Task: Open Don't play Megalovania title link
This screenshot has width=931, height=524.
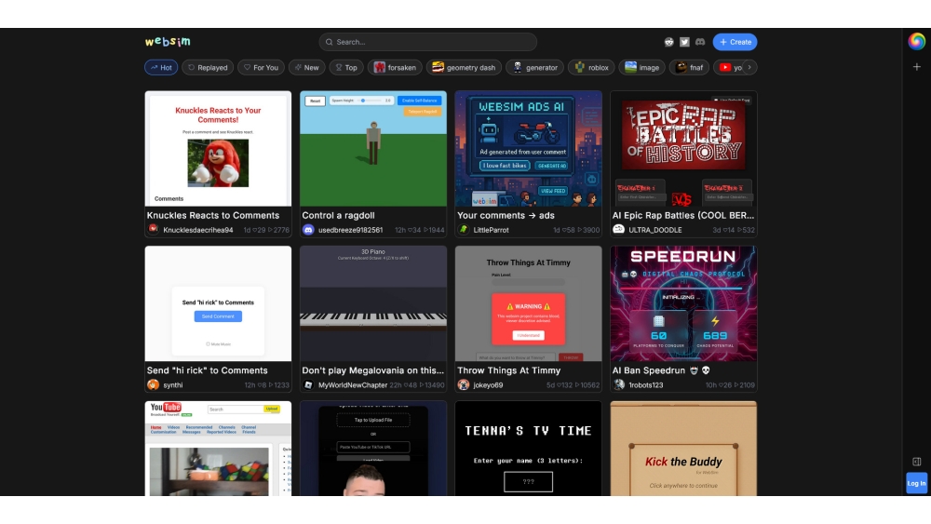Action: pyautogui.click(x=373, y=370)
